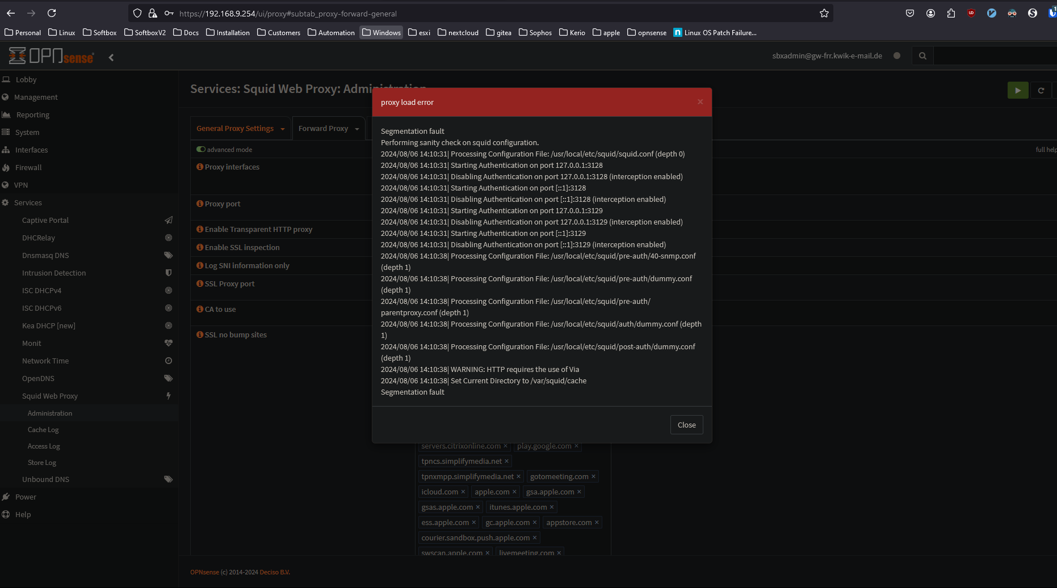Open the browser extensions puzzle icon
Viewport: 1057px width, 588px height.
pyautogui.click(x=951, y=14)
